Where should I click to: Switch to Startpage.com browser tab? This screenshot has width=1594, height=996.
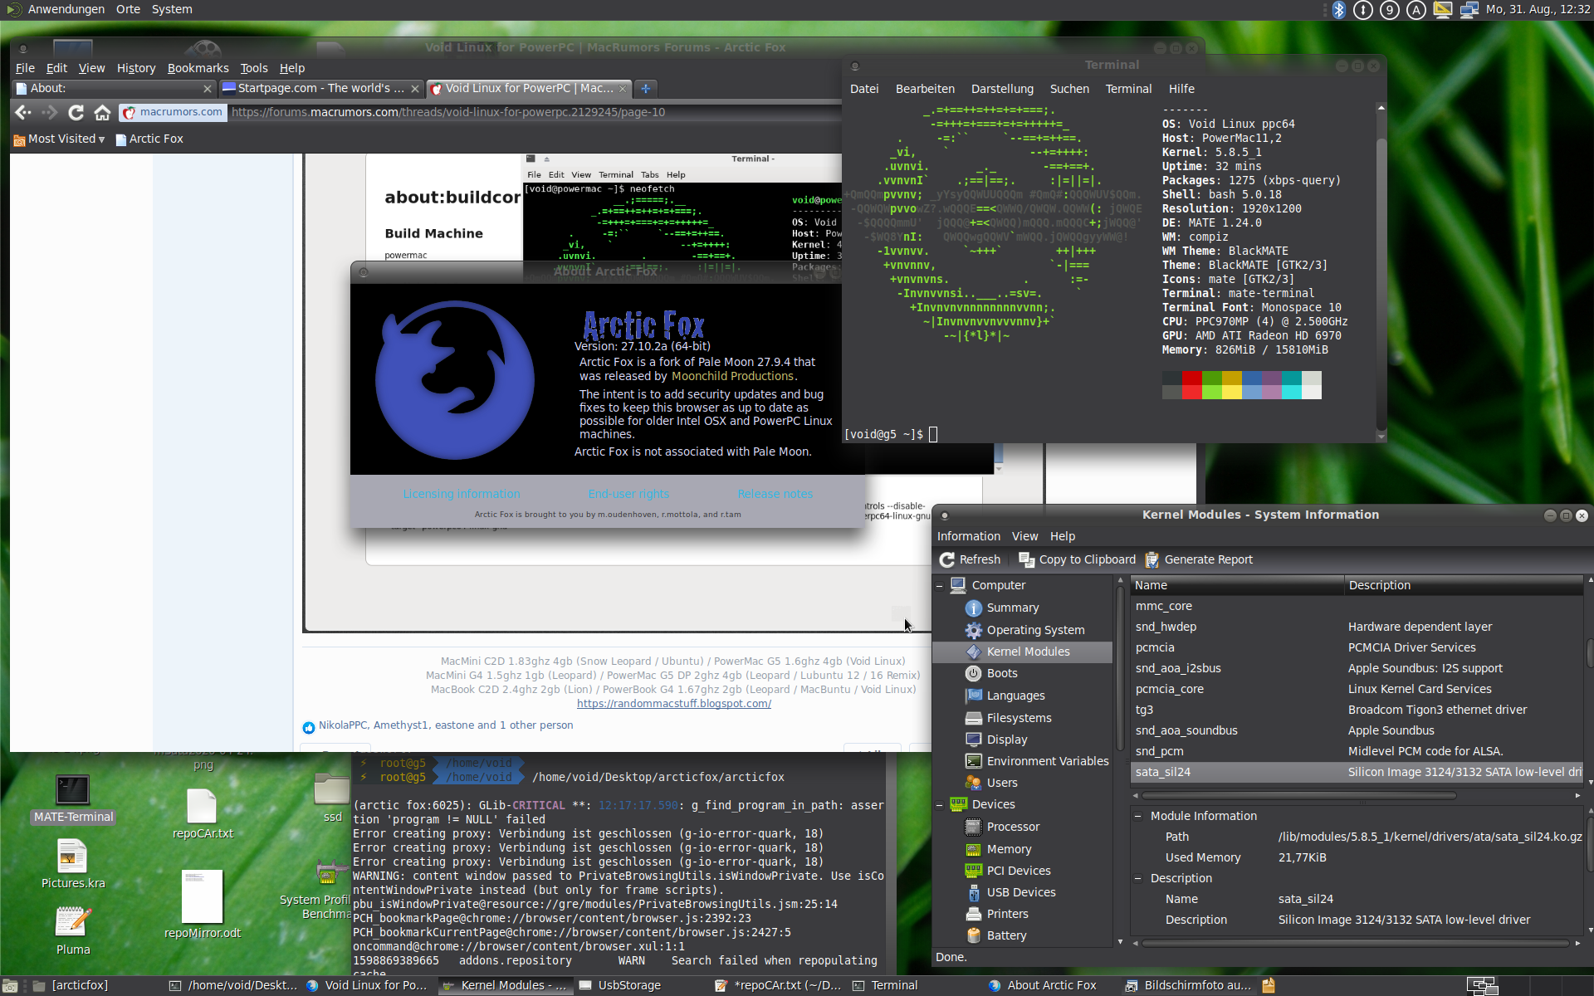pyautogui.click(x=320, y=88)
